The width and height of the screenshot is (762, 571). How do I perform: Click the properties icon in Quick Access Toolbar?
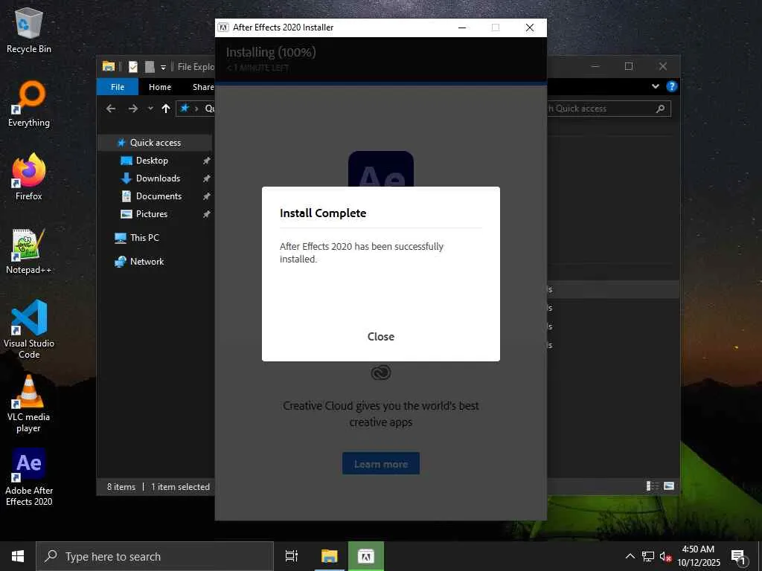[132, 66]
